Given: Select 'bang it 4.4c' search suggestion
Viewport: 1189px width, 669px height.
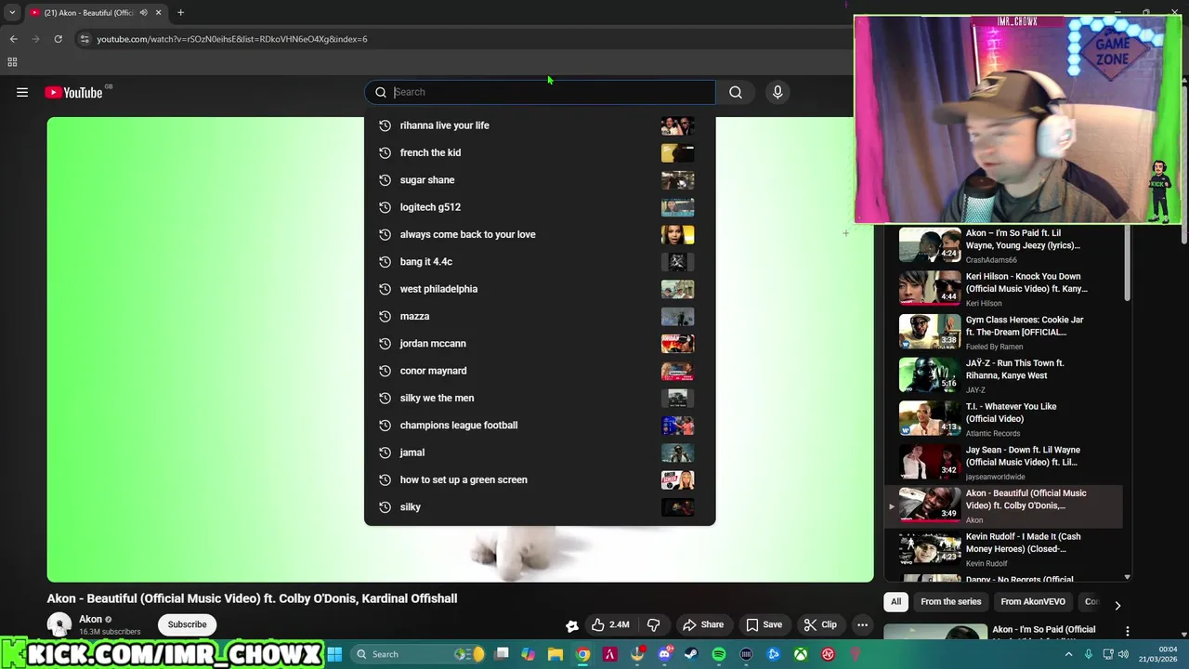Looking at the screenshot, I should point(540,261).
